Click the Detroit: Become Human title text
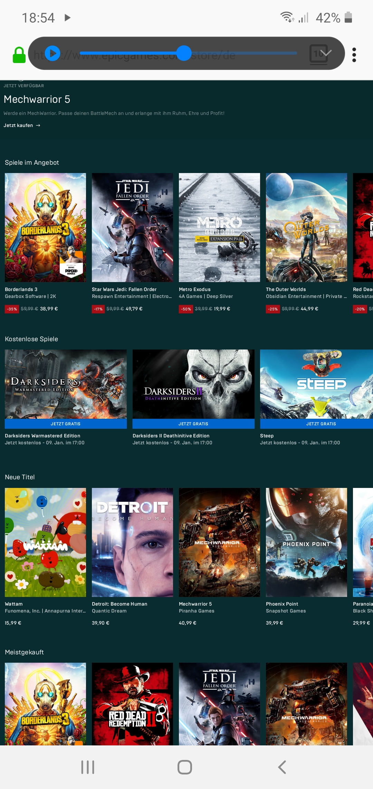Image resolution: width=373 pixels, height=789 pixels. click(x=119, y=604)
